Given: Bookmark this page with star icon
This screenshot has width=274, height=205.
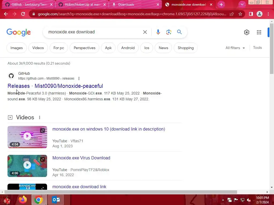Looking at the screenshot, I should click(x=240, y=14).
